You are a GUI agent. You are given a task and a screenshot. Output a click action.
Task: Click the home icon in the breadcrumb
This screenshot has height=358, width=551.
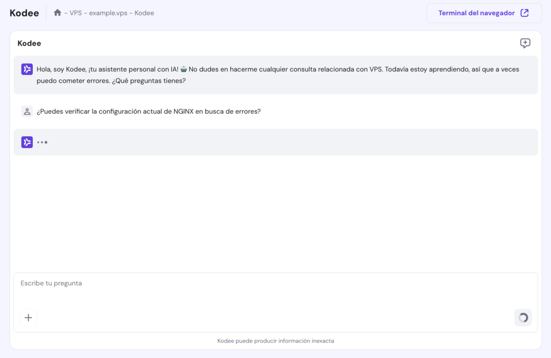58,12
